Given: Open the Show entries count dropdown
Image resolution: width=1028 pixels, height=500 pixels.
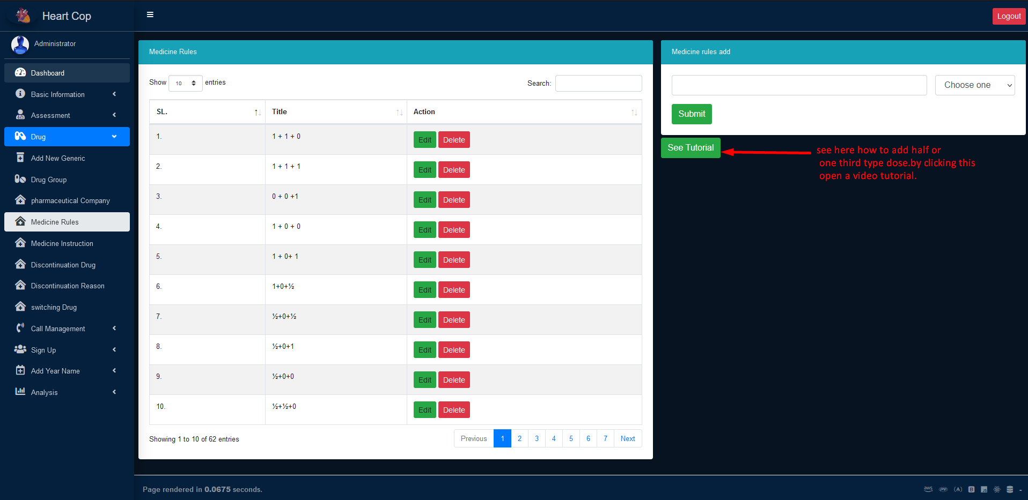Looking at the screenshot, I should point(185,83).
